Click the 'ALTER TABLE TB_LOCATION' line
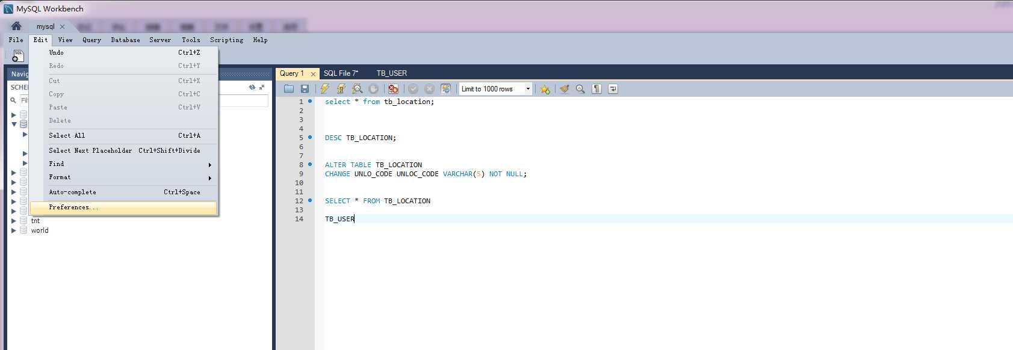 point(373,165)
